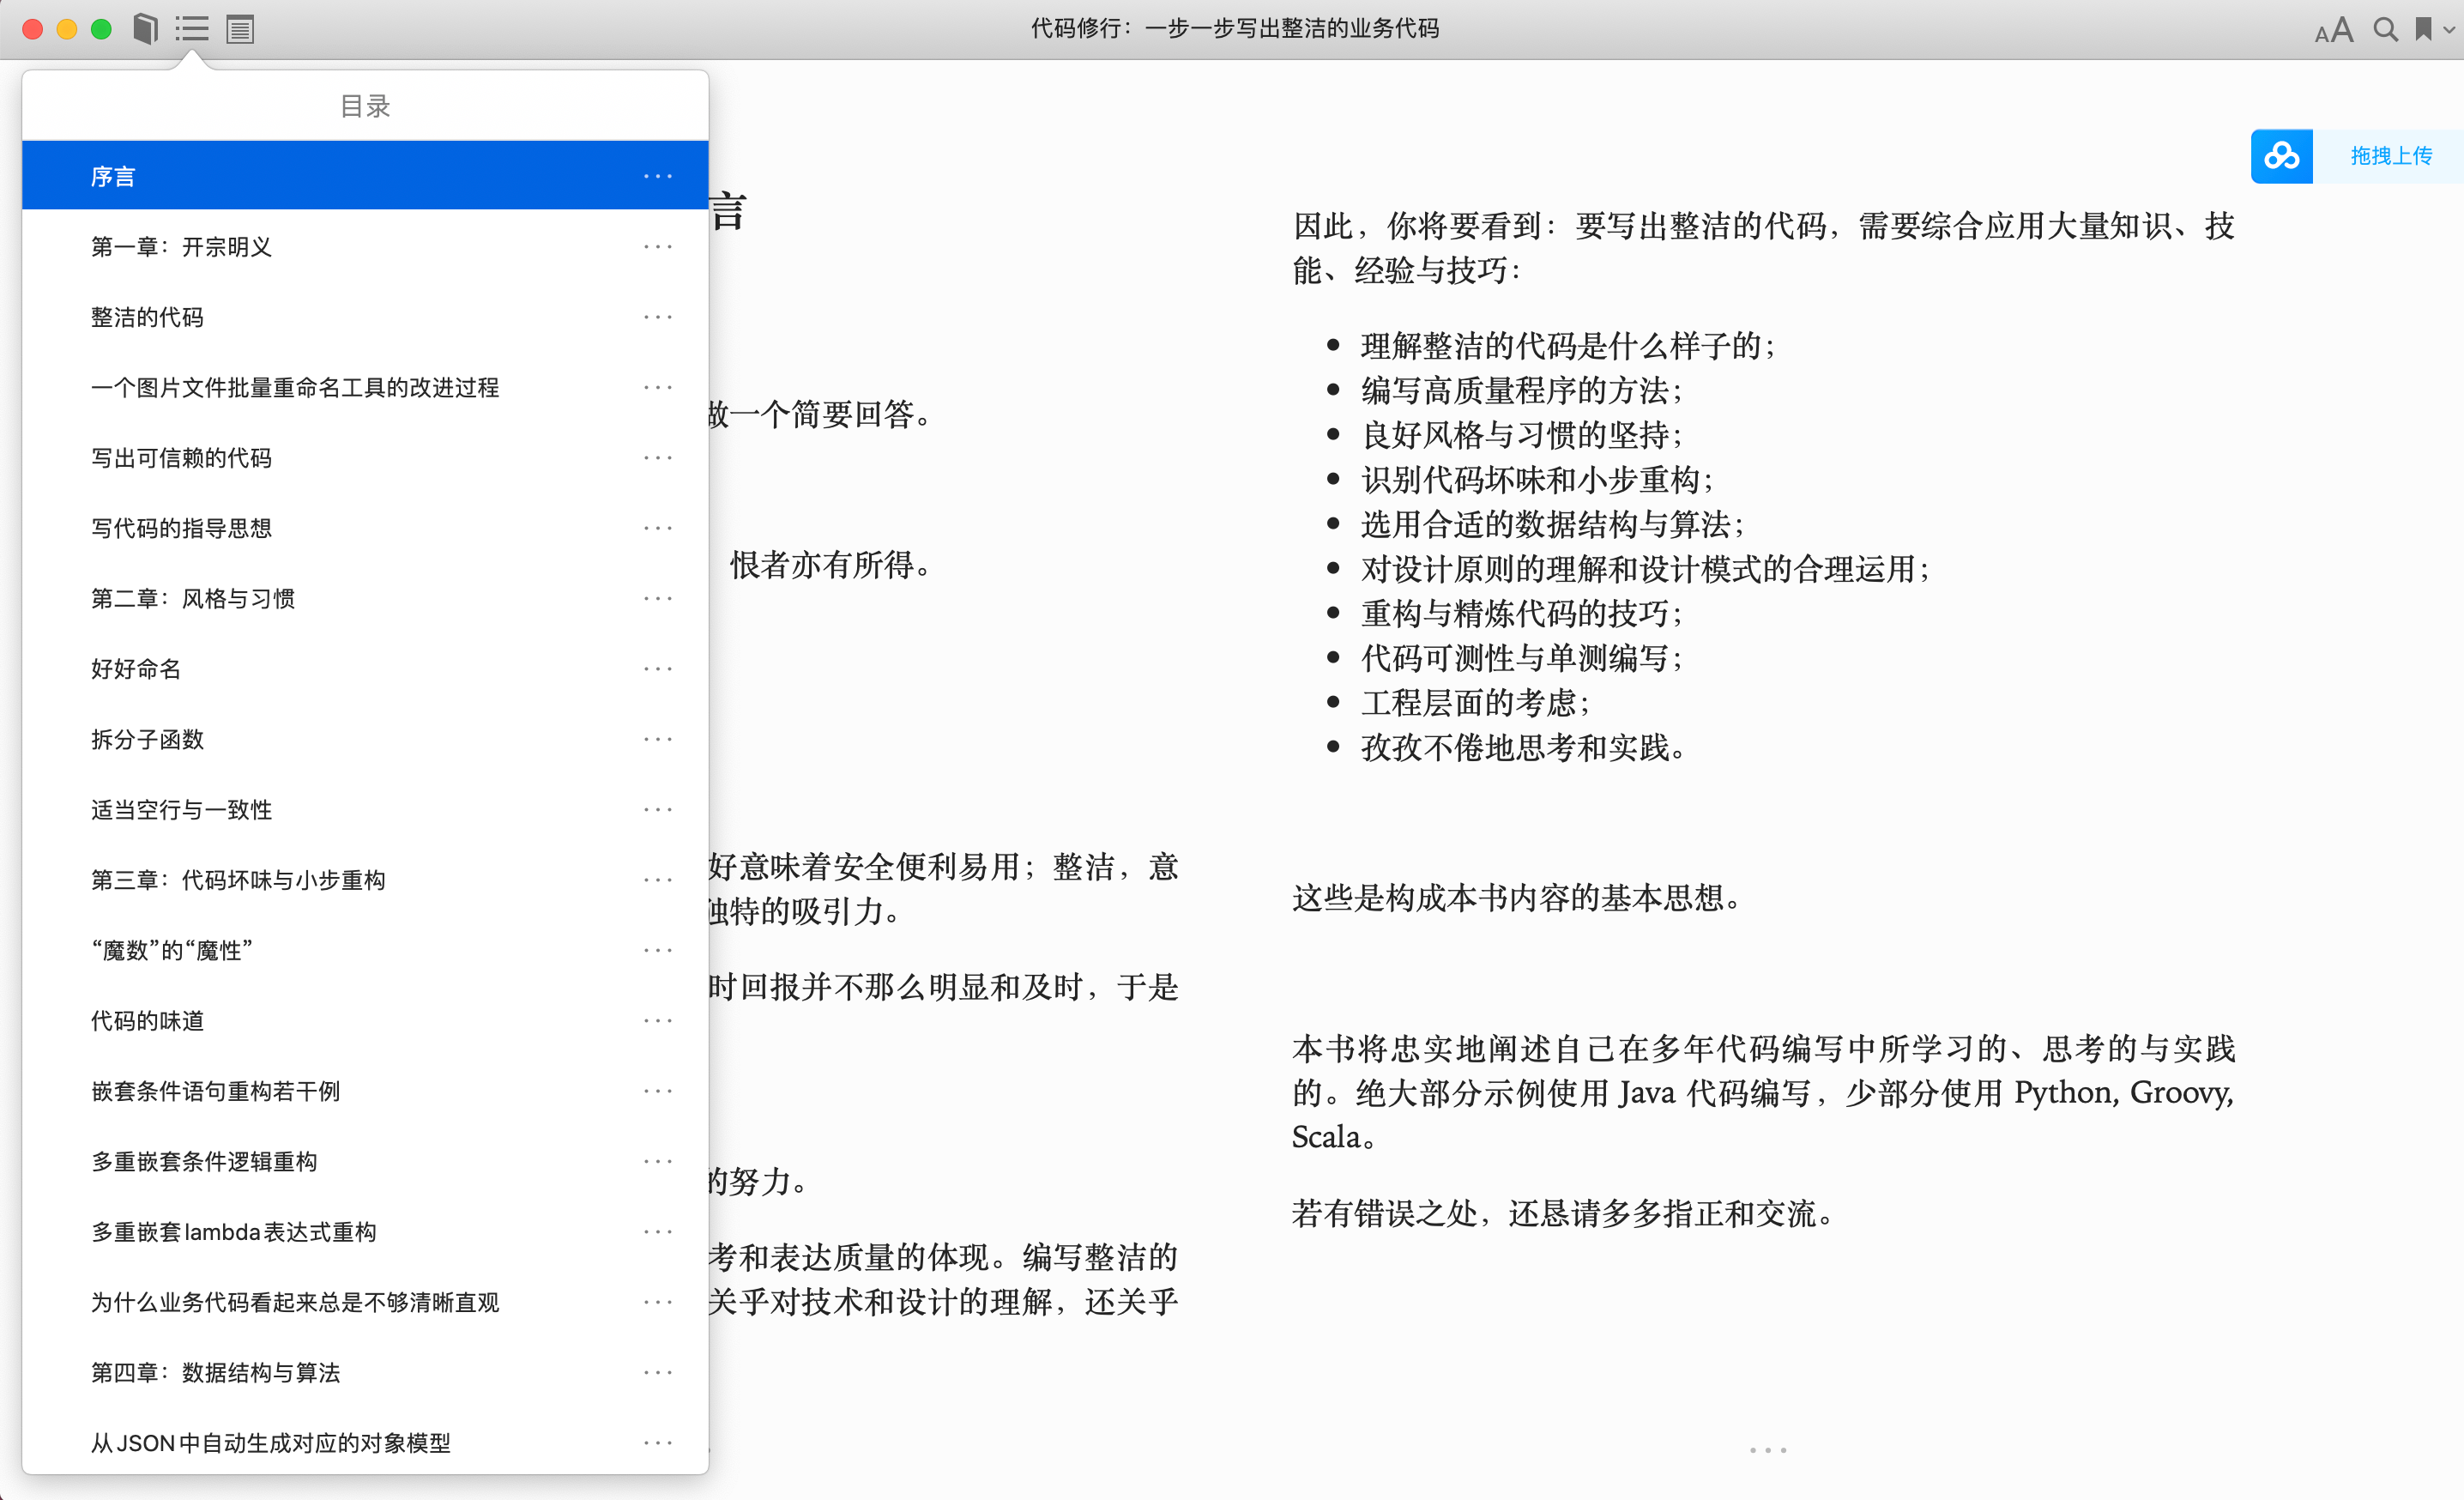This screenshot has height=1500, width=2464.
Task: Click the ellipsis beside 写代码的指导思想
Action: [x=658, y=528]
